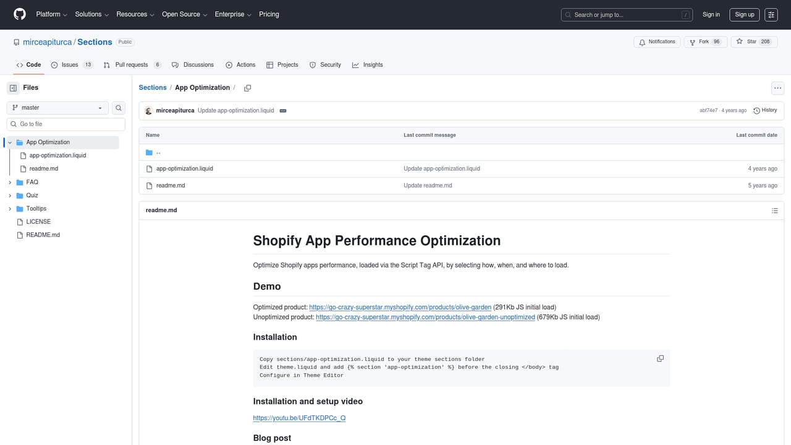Viewport: 791px width, 445px height.
Task: Collapse the Files side panel
Action: (x=13, y=88)
